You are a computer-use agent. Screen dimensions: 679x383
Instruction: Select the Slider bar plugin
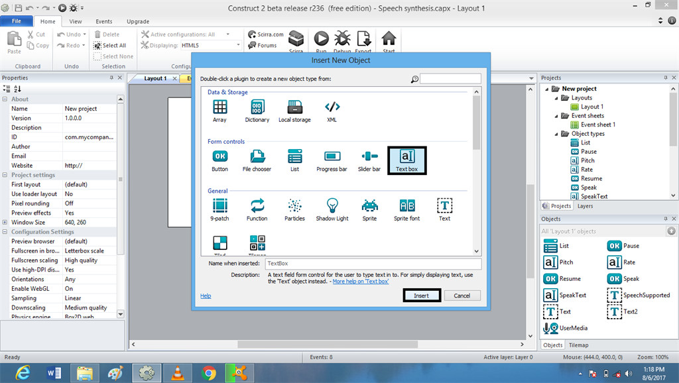click(369, 160)
